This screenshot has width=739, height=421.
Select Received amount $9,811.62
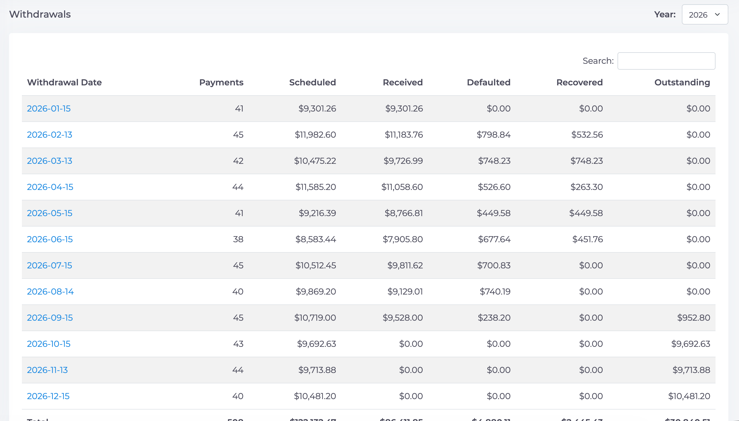(x=405, y=265)
